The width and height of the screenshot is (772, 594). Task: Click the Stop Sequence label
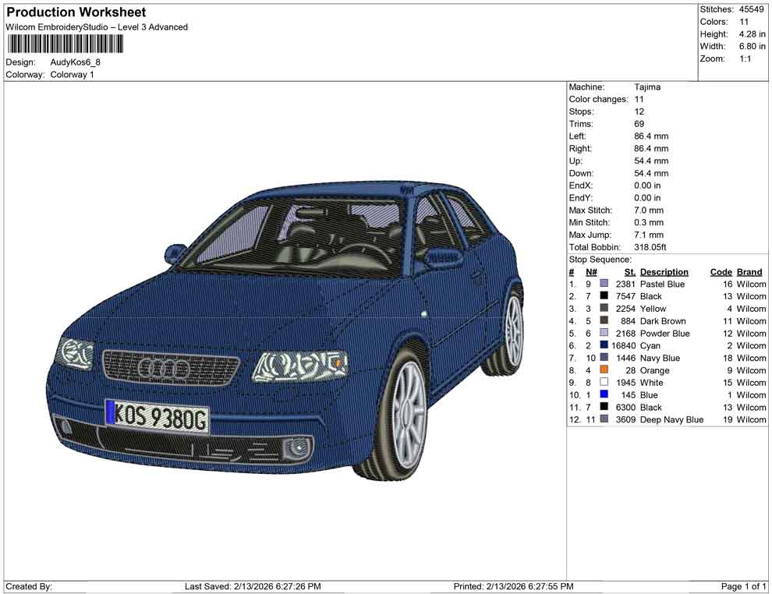600,260
